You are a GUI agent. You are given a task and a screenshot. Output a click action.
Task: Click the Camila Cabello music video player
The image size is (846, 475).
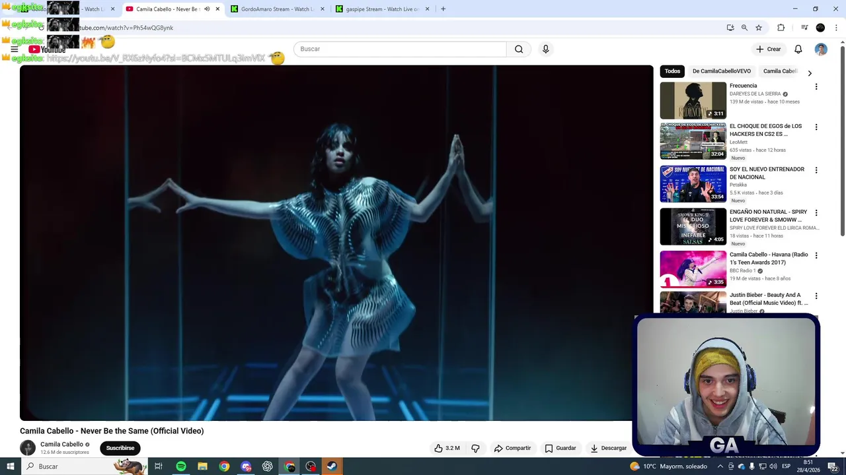(336, 243)
